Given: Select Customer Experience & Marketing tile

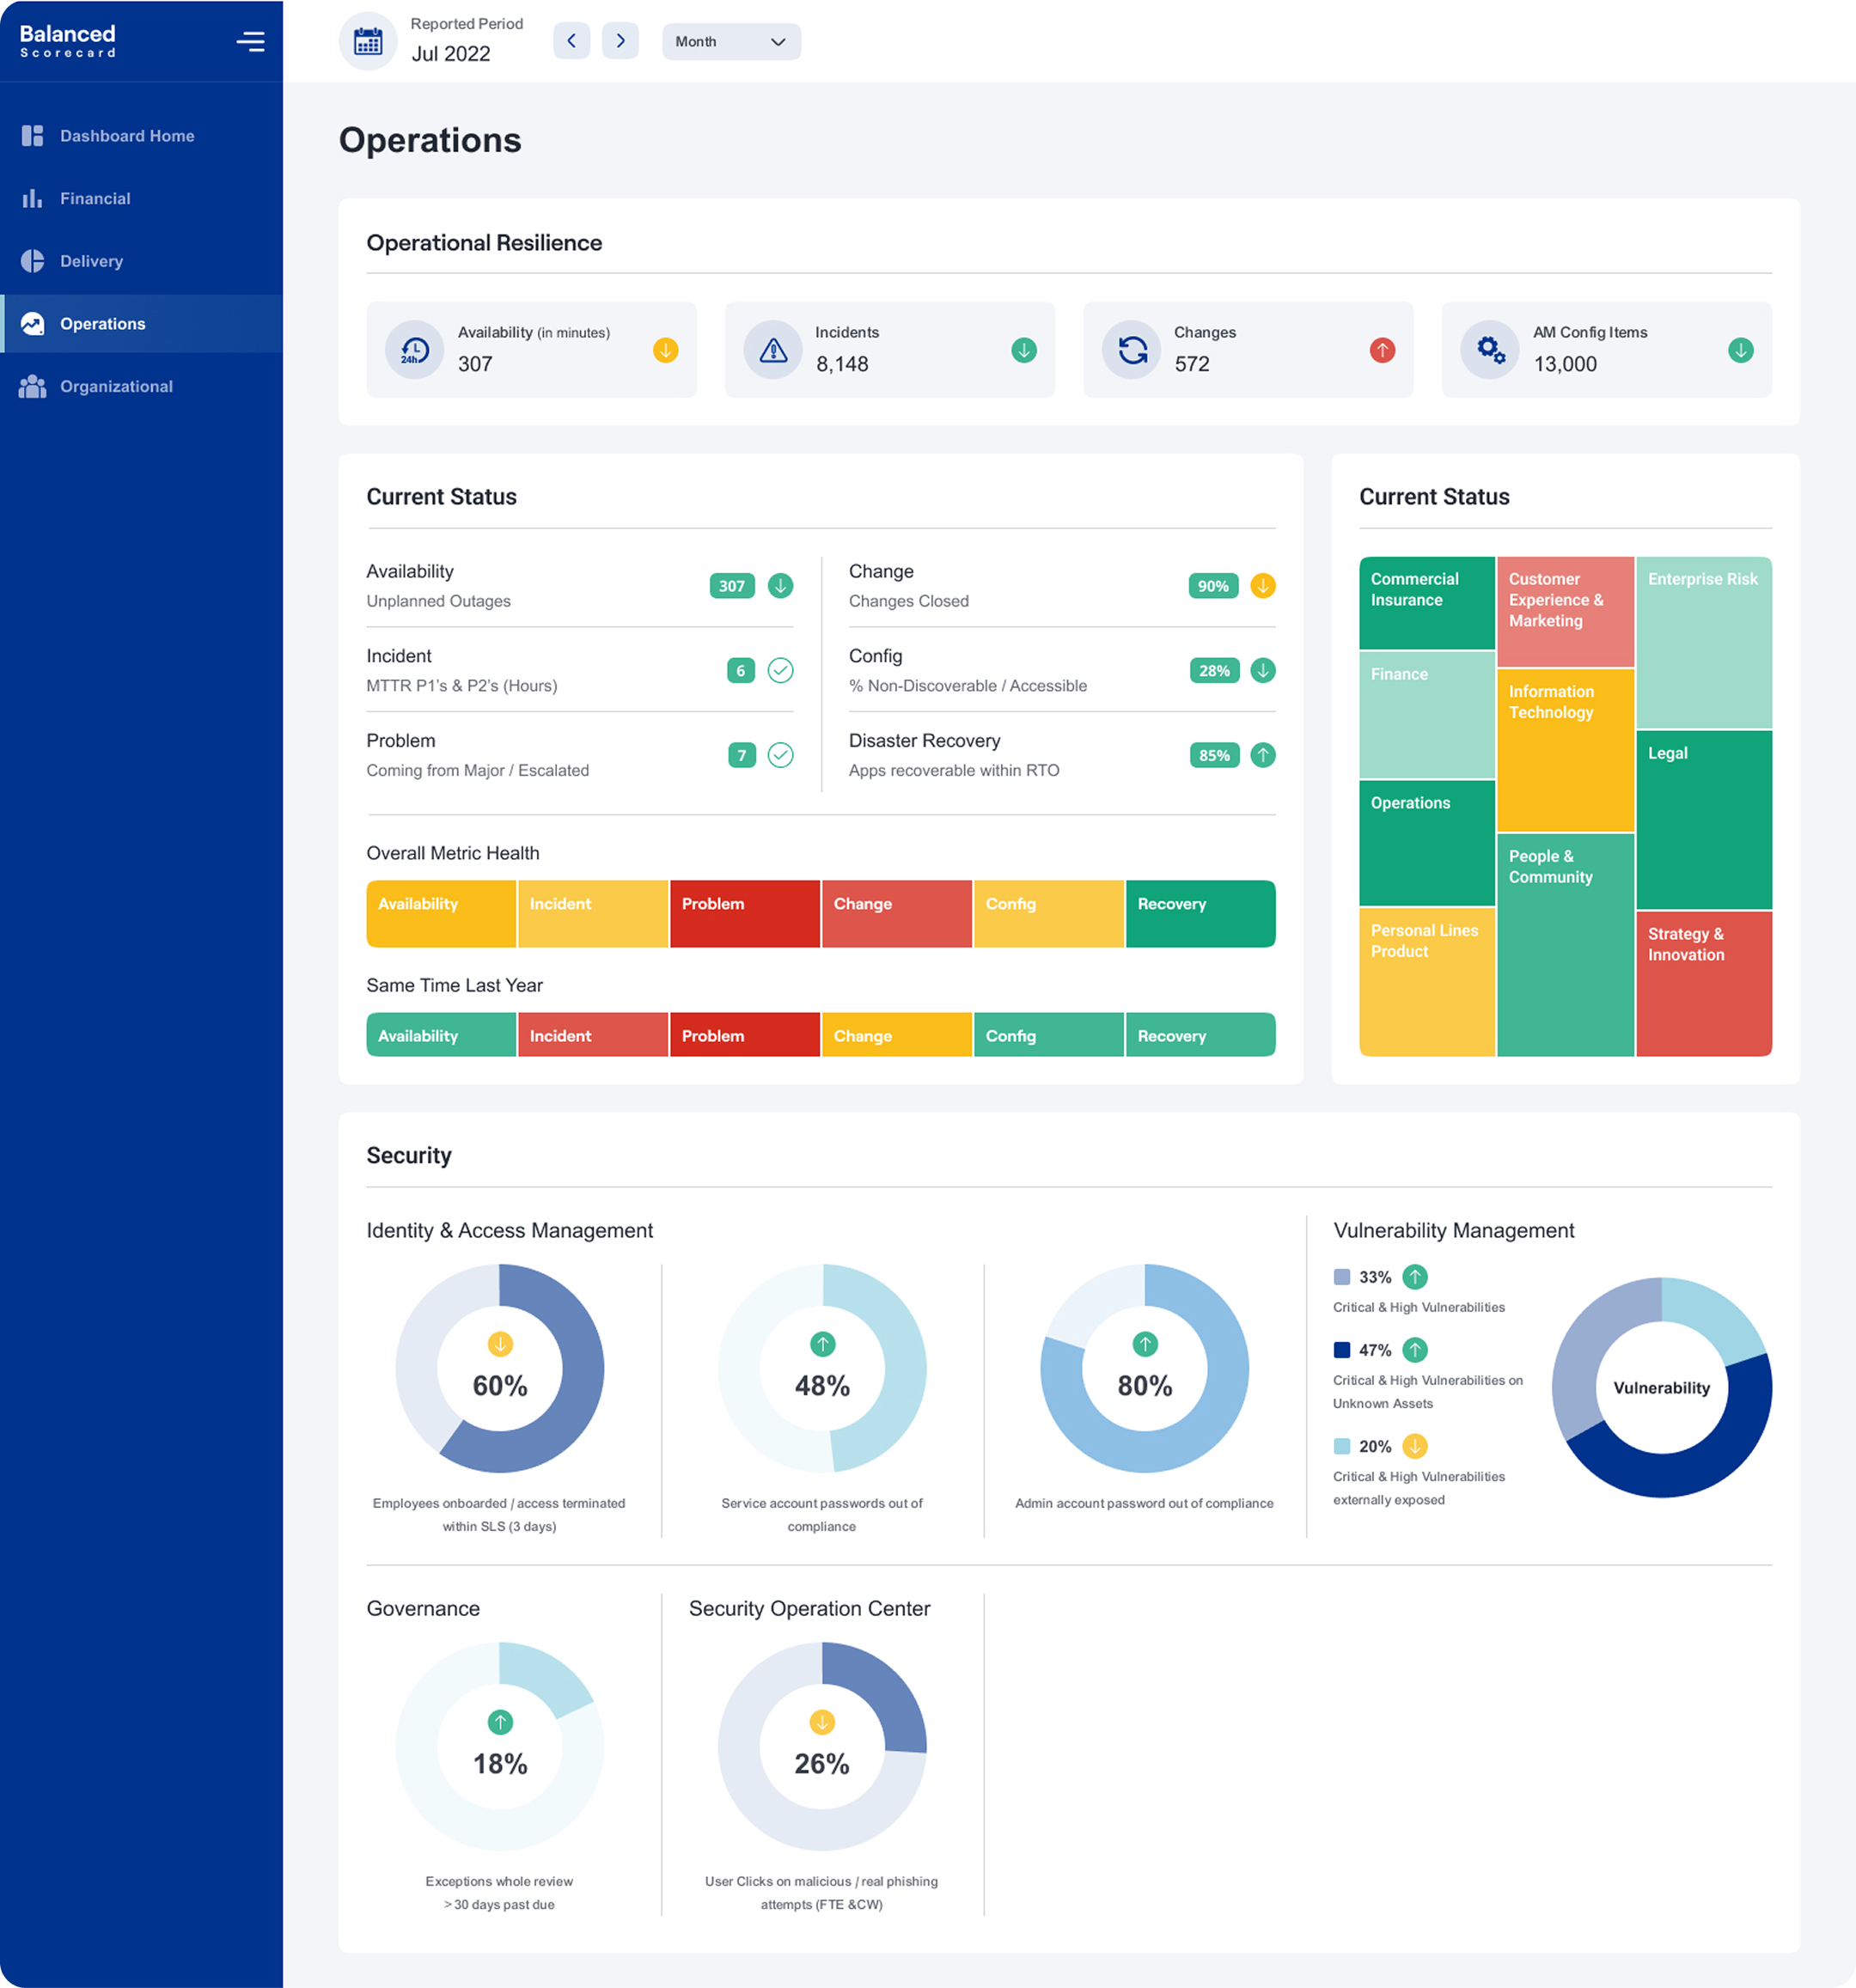Looking at the screenshot, I should coord(1565,612).
